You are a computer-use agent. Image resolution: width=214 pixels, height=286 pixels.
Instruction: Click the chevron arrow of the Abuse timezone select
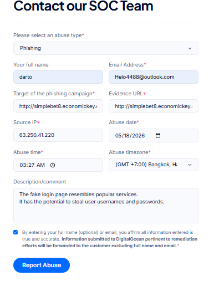[x=190, y=165]
